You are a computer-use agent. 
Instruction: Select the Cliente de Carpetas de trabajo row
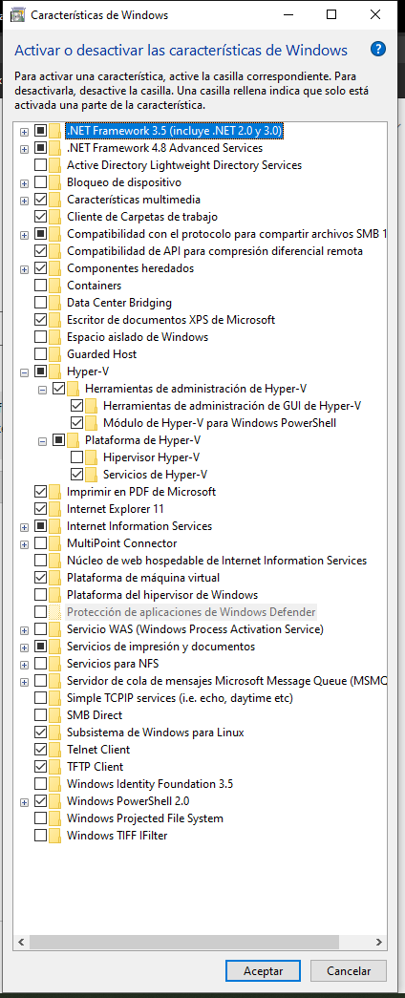(x=142, y=217)
